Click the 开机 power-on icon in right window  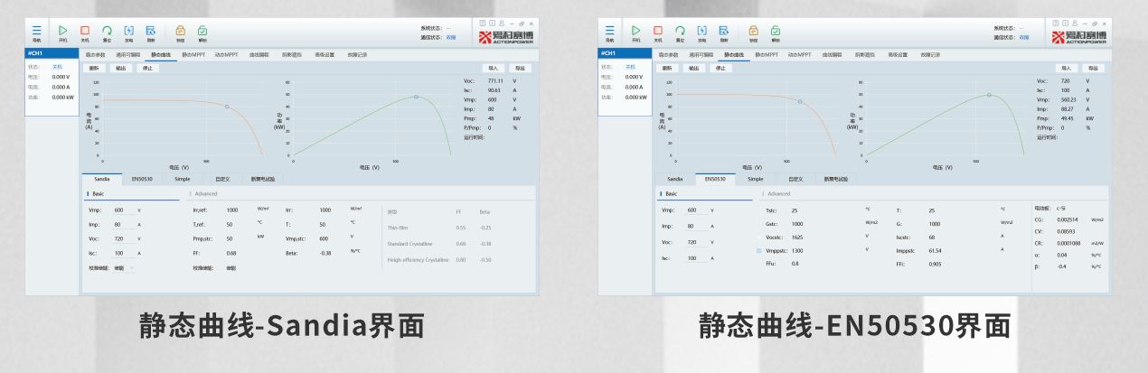click(x=636, y=31)
